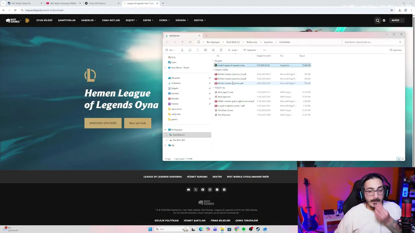
Task: Click the Refresh icon in Explorer navigation
Action: pyautogui.click(x=190, y=42)
